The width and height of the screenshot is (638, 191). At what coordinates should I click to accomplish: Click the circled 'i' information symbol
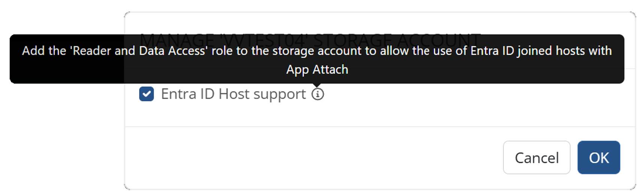[318, 94]
